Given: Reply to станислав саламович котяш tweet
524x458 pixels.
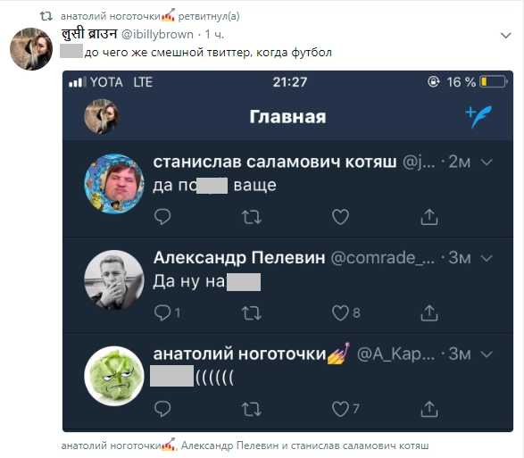Looking at the screenshot, I should (x=162, y=217).
